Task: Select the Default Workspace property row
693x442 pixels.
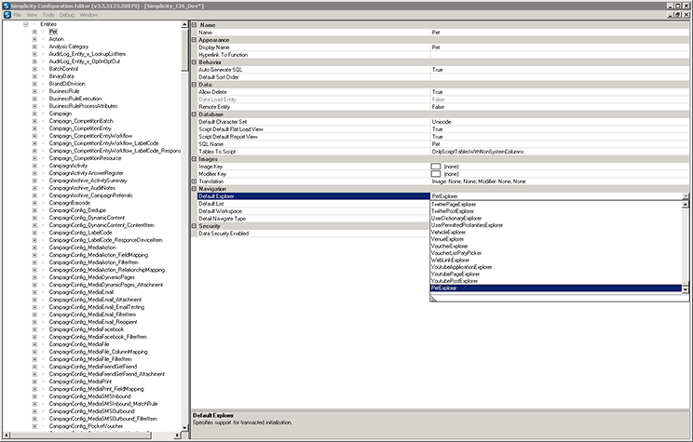Action: (x=313, y=211)
